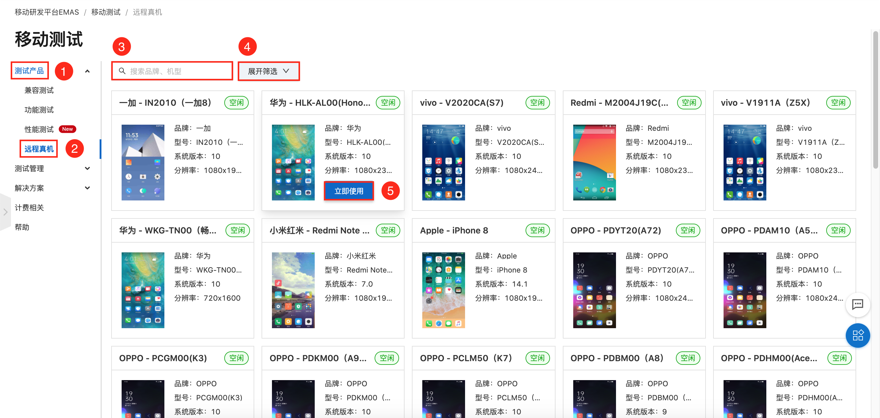
Task: Expand the collapsed side panel arrow
Action: (5, 212)
